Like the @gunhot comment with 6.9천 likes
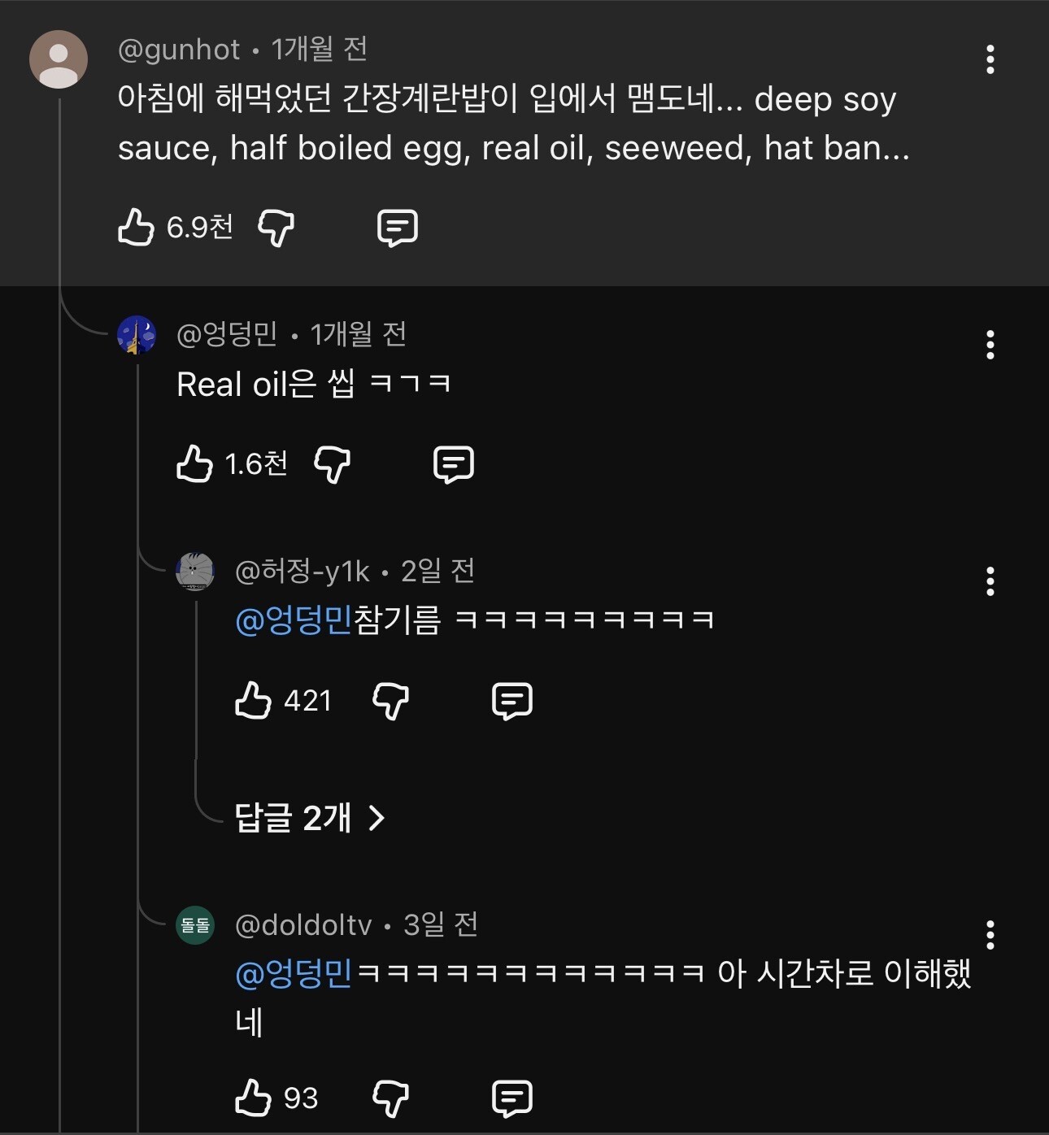1049x1135 pixels. pos(137,227)
